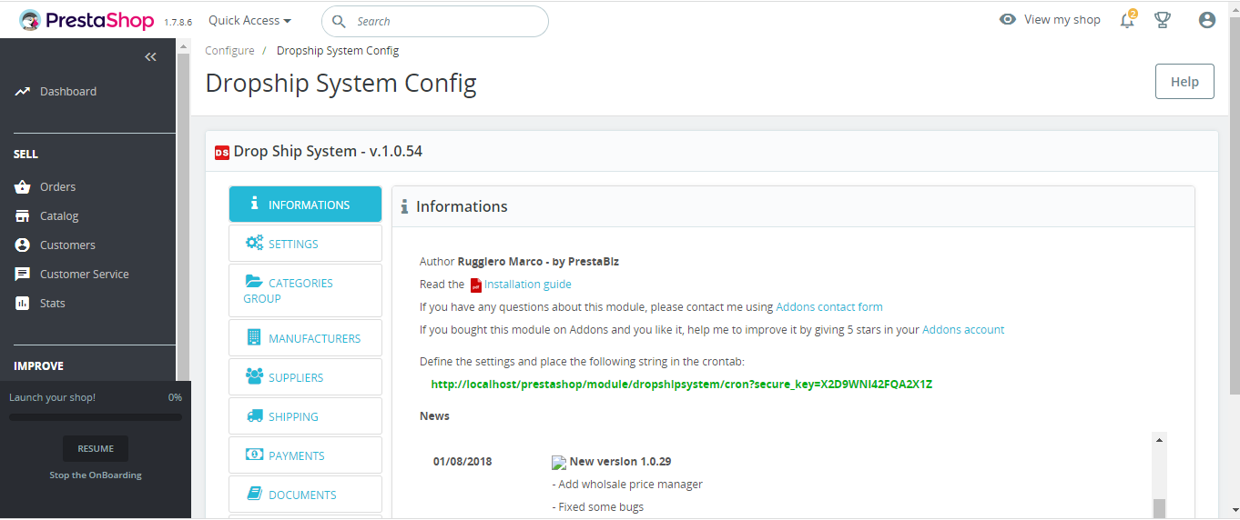Click 'Add wholsale price manager' news line
The image size is (1240, 520).
[x=627, y=485]
